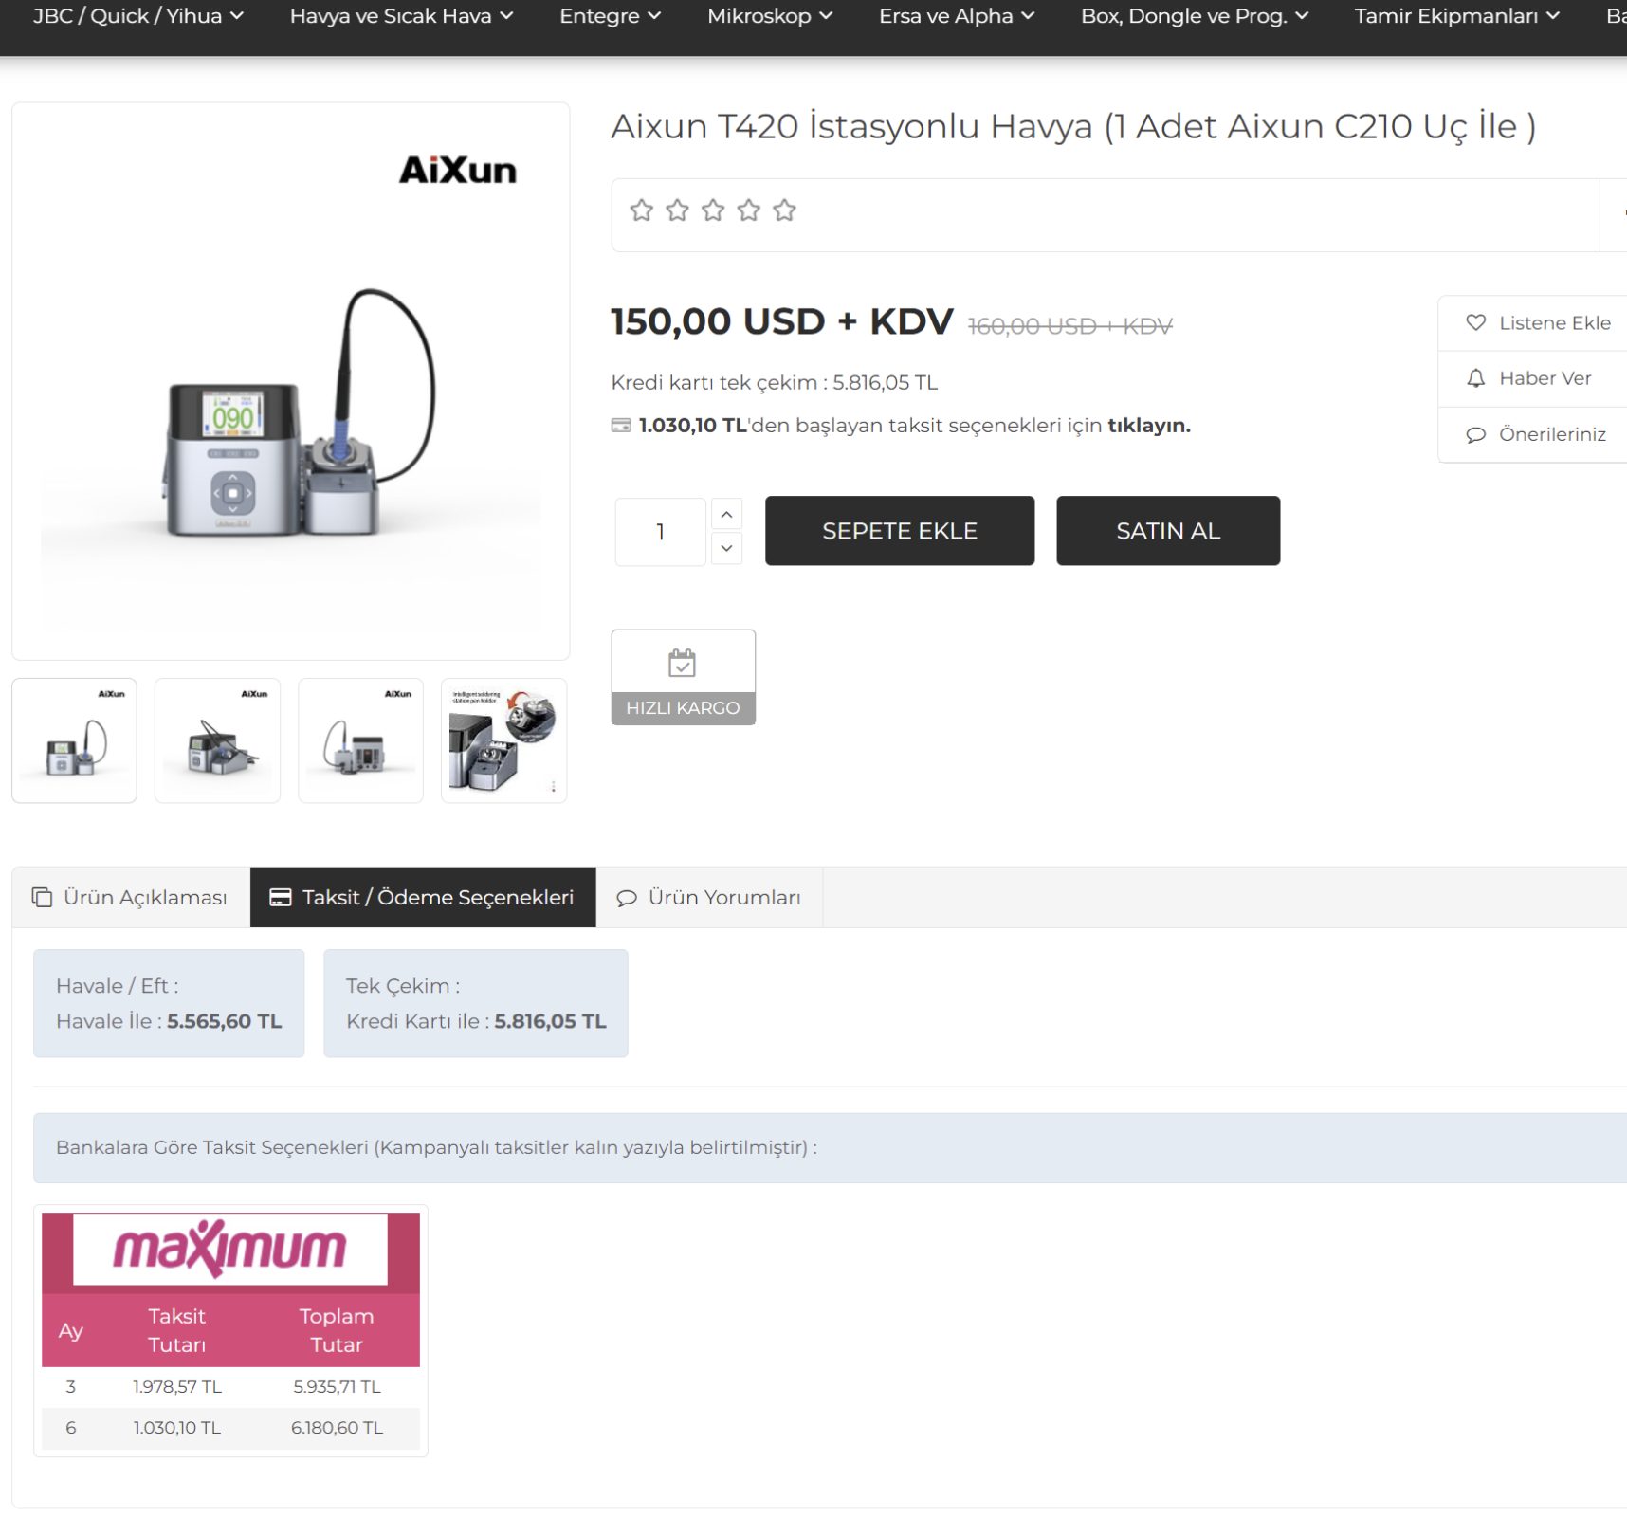Click the speech bubble icon for Önerileriniz

click(1475, 435)
